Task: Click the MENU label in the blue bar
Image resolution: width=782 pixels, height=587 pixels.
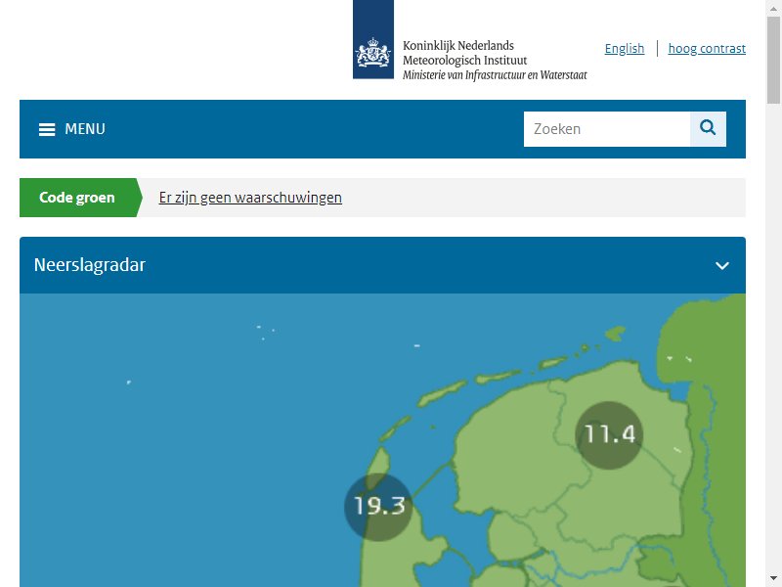Action: tap(85, 129)
